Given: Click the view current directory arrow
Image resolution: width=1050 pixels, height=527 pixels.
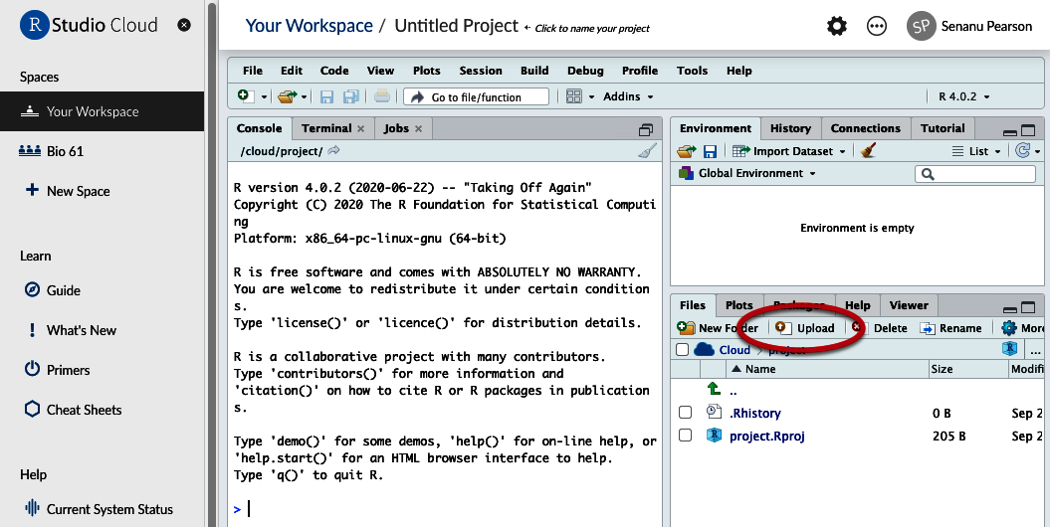Looking at the screenshot, I should 333,150.
